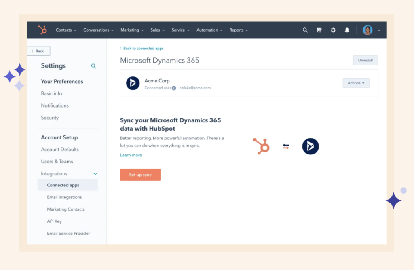Click the Settings sidebar heading

click(x=53, y=66)
